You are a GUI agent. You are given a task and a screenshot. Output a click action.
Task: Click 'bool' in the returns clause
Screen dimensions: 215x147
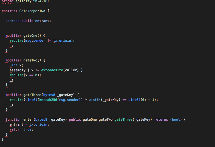176,120
